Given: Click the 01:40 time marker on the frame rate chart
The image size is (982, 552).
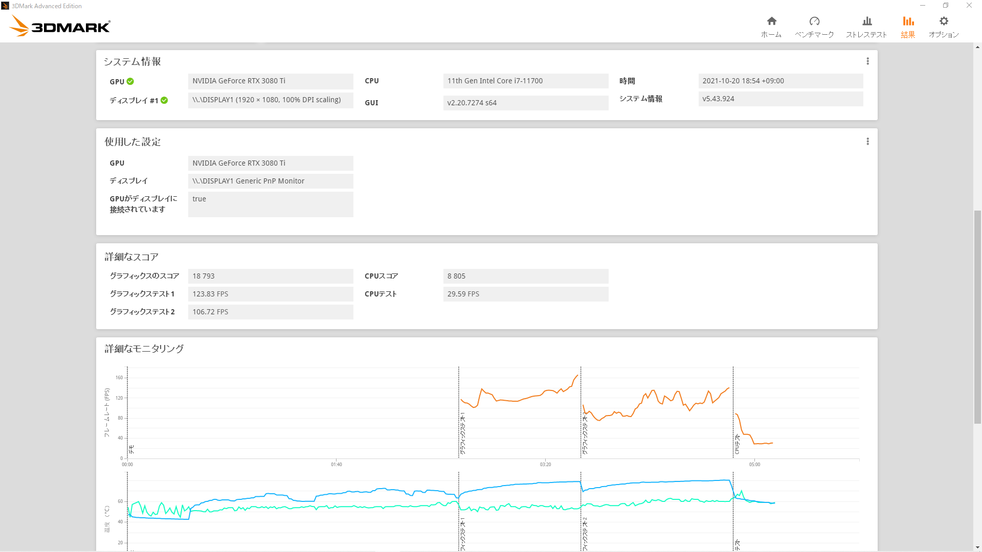Looking at the screenshot, I should point(336,464).
